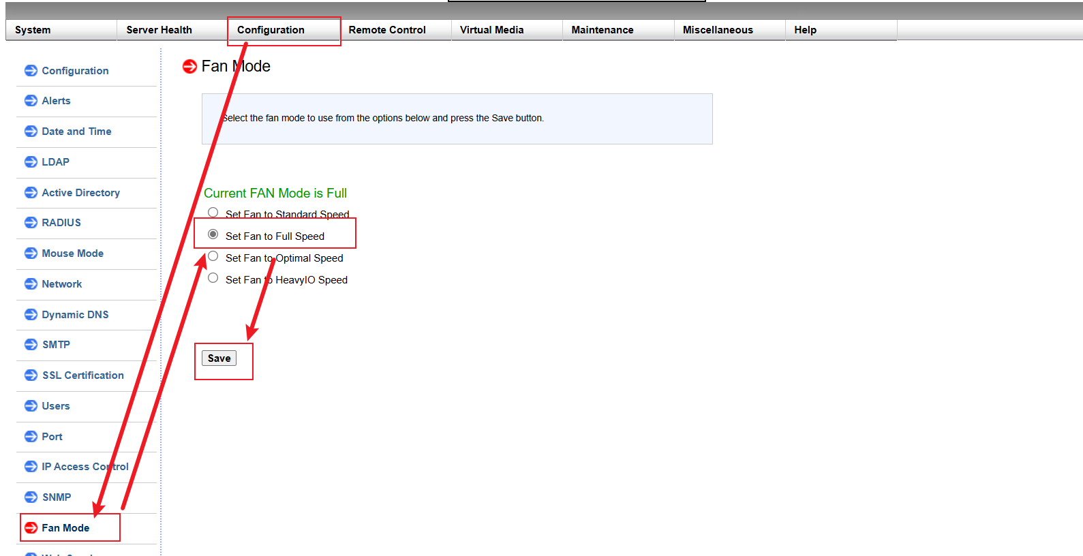
Task: Click the arrow icon next to LDAP
Action: click(x=31, y=162)
